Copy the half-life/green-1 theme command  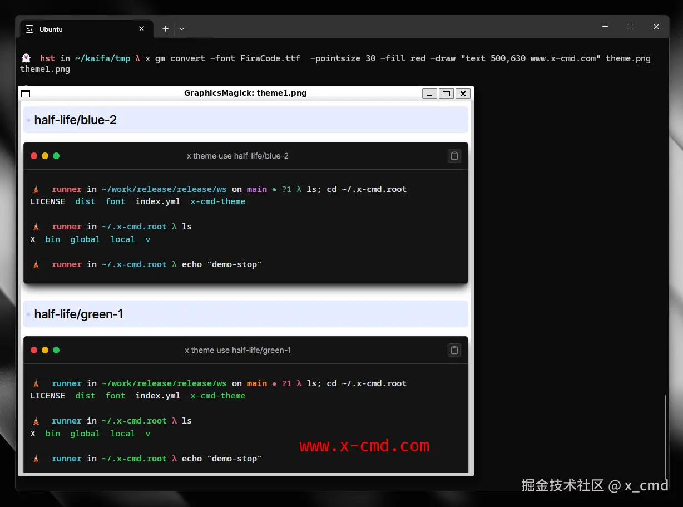[454, 350]
